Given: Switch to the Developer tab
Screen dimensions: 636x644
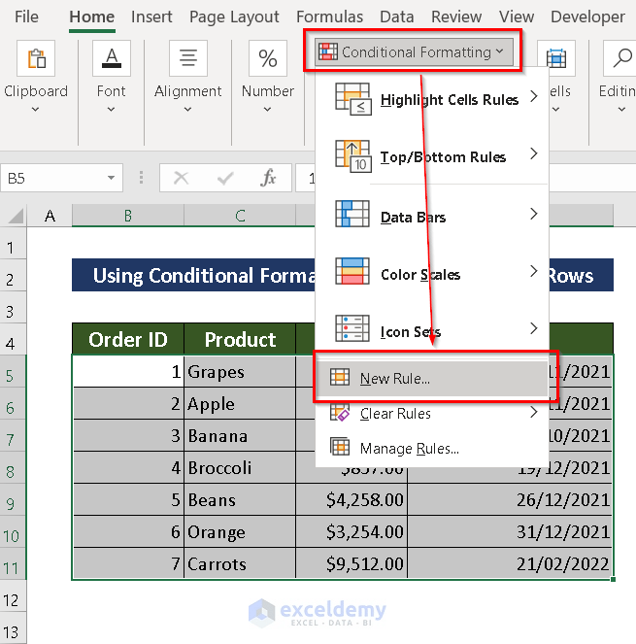Looking at the screenshot, I should pyautogui.click(x=587, y=17).
